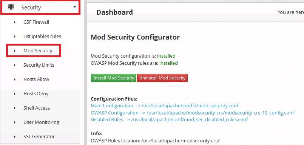Viewport: 304px width, 145px height.
Task: Open Disabled Rules configuration link
Action: click(x=169, y=120)
